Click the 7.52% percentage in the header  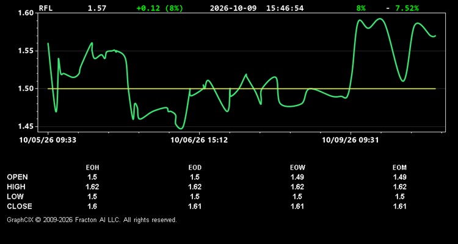[x=407, y=8]
